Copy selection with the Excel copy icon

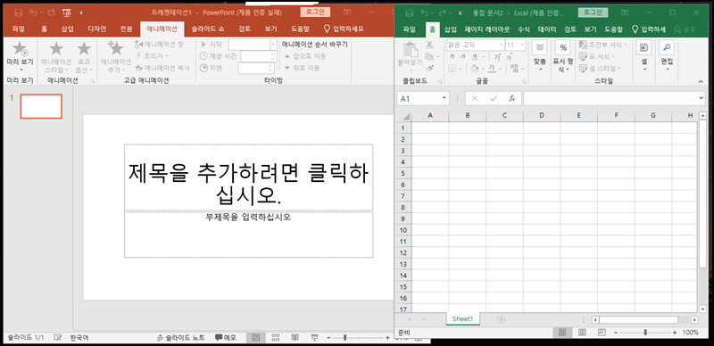(x=429, y=56)
